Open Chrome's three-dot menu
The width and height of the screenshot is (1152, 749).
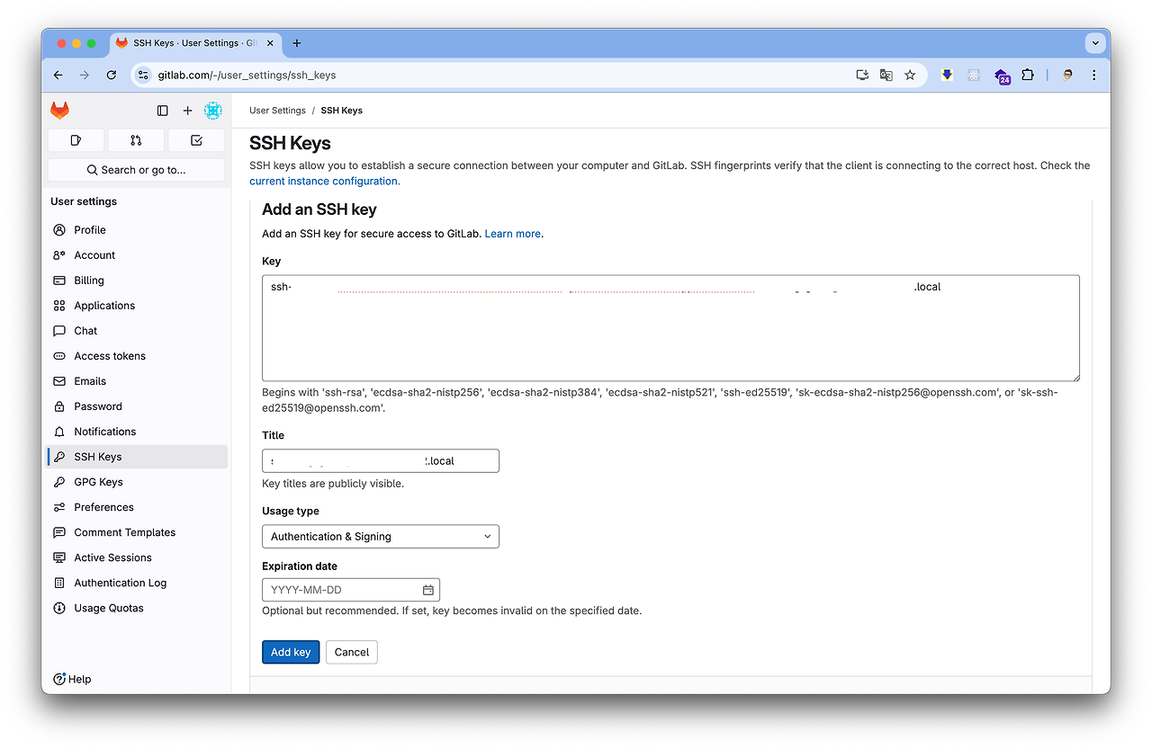pyautogui.click(x=1093, y=75)
